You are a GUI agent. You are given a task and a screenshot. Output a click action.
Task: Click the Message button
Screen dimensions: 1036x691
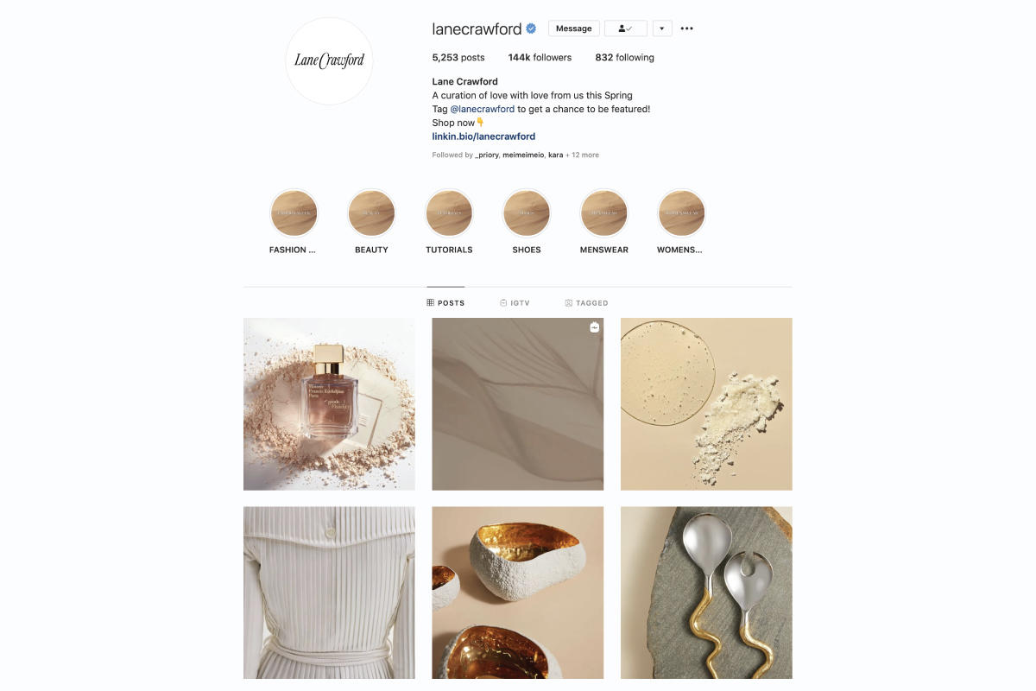tap(574, 29)
